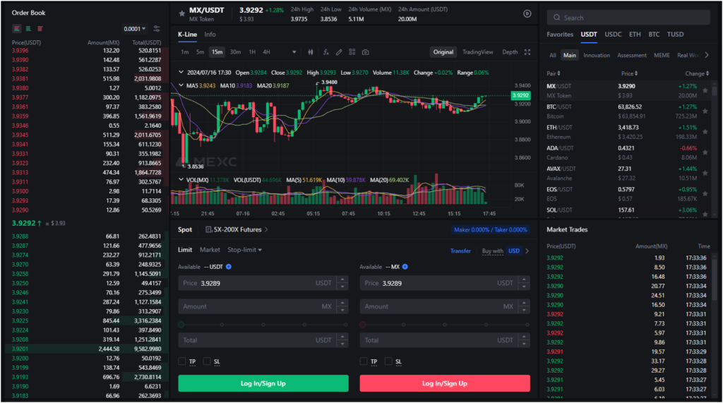Switch chart to Depth mode
This screenshot has width=723, height=403.
(510, 52)
